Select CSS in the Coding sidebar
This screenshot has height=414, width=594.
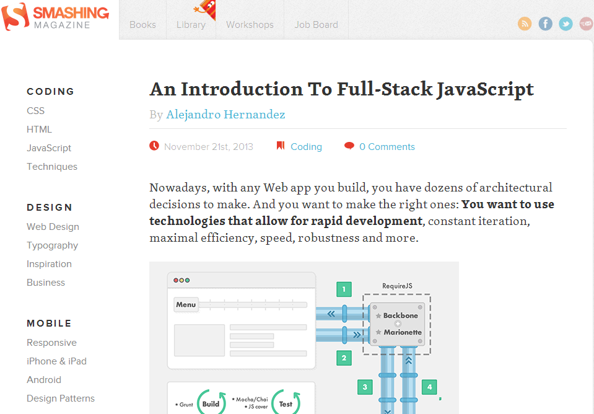point(35,111)
